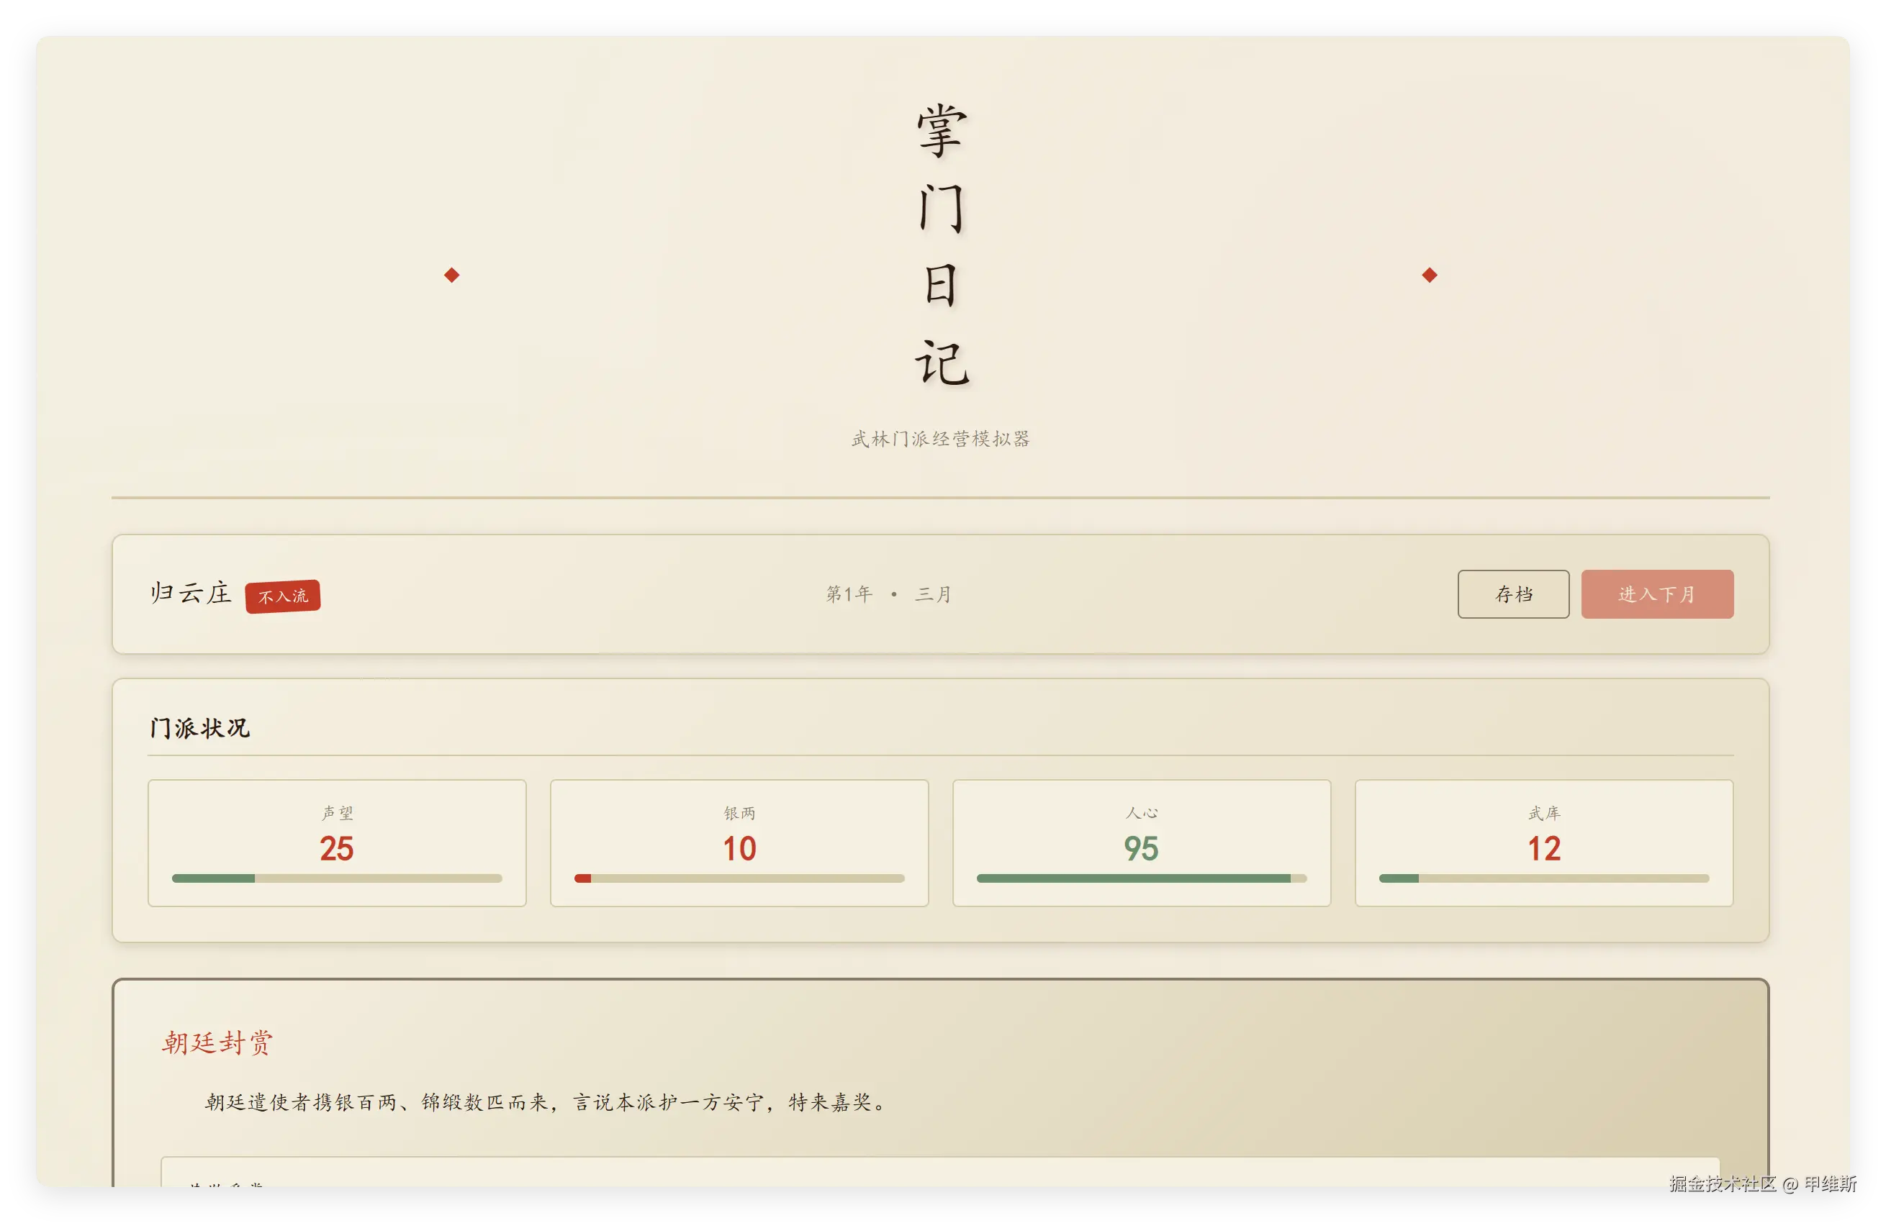Click the subtitle 武林门派经营模拟器
1886x1223 pixels.
pyautogui.click(x=941, y=439)
